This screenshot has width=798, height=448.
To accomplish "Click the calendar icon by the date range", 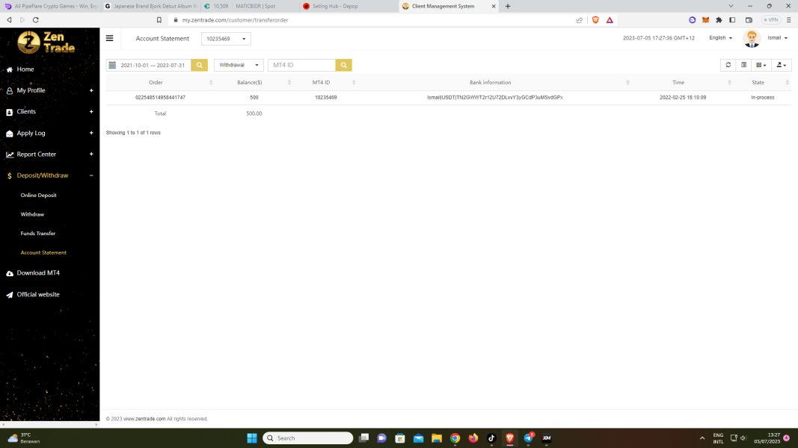I will point(112,65).
